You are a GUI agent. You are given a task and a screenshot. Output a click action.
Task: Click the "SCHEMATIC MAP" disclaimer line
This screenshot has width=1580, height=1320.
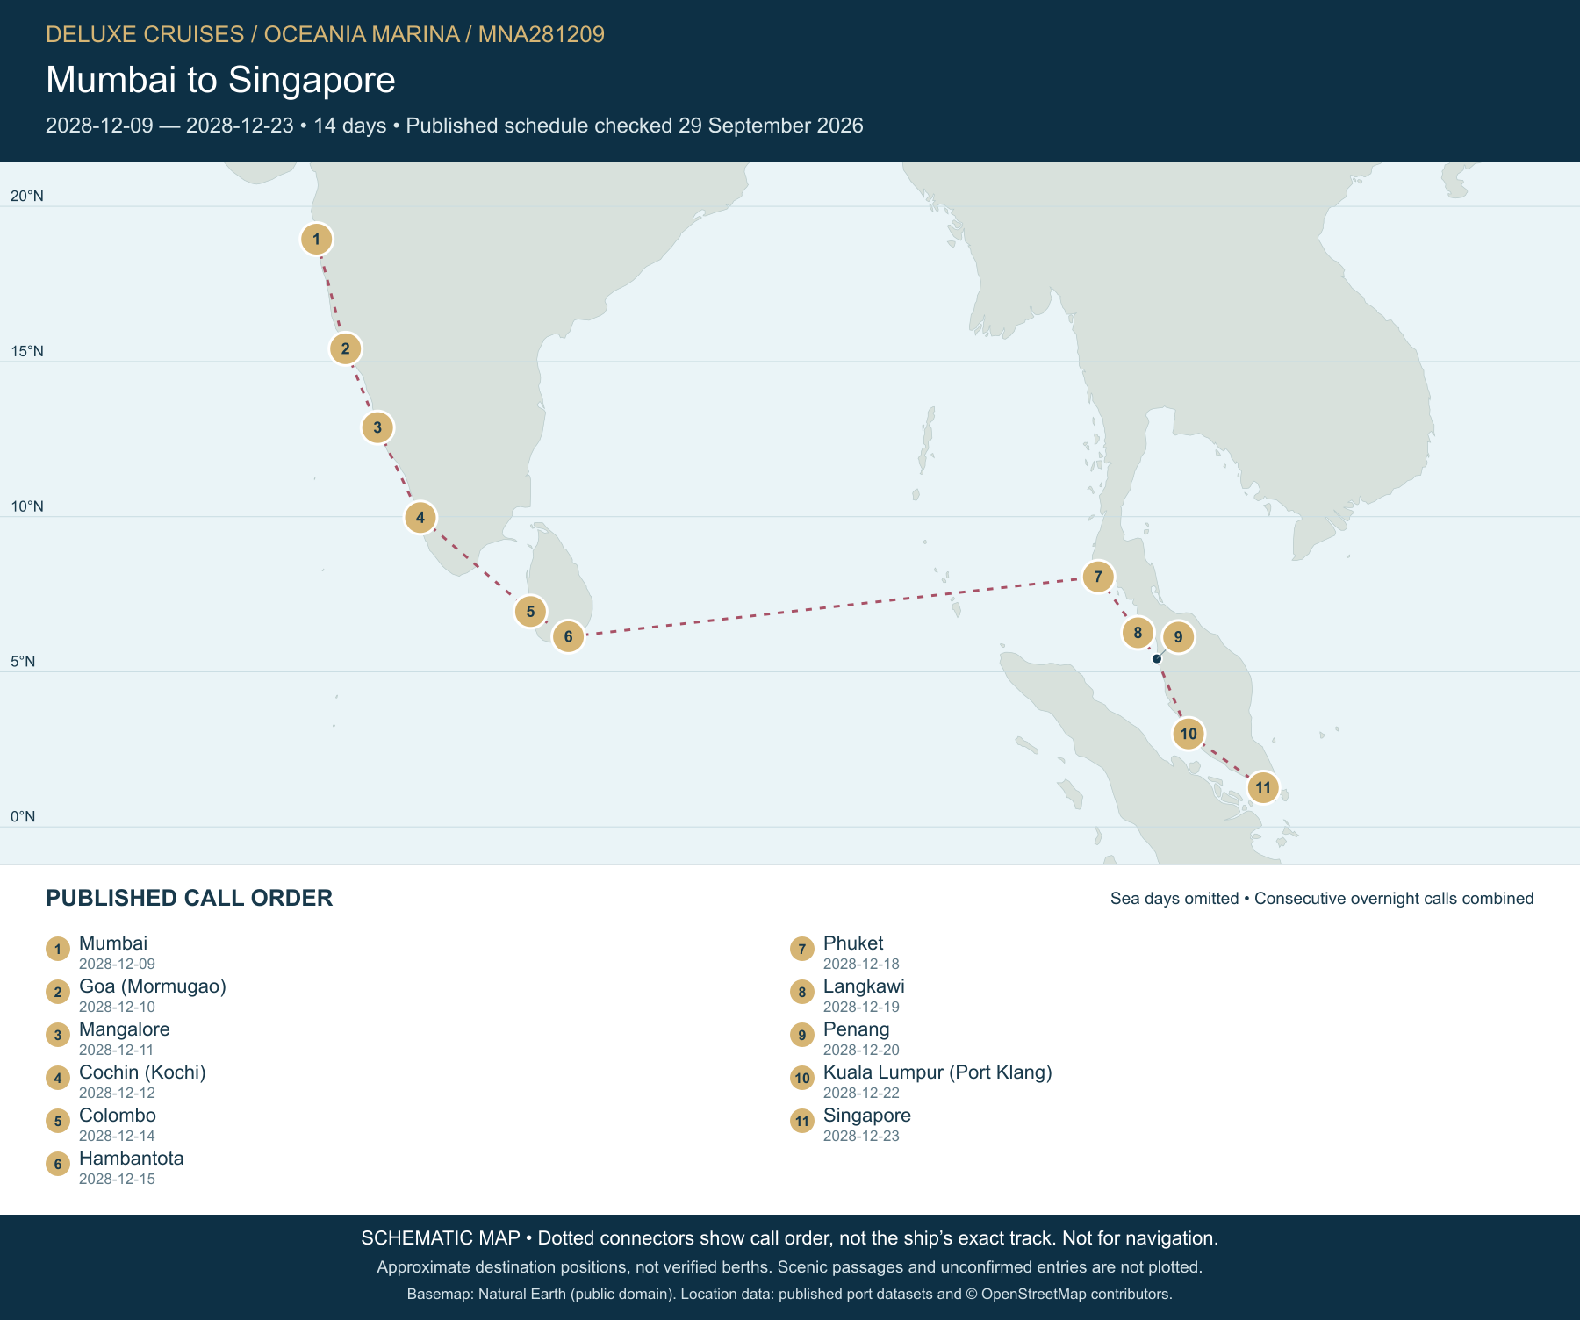click(x=790, y=1238)
